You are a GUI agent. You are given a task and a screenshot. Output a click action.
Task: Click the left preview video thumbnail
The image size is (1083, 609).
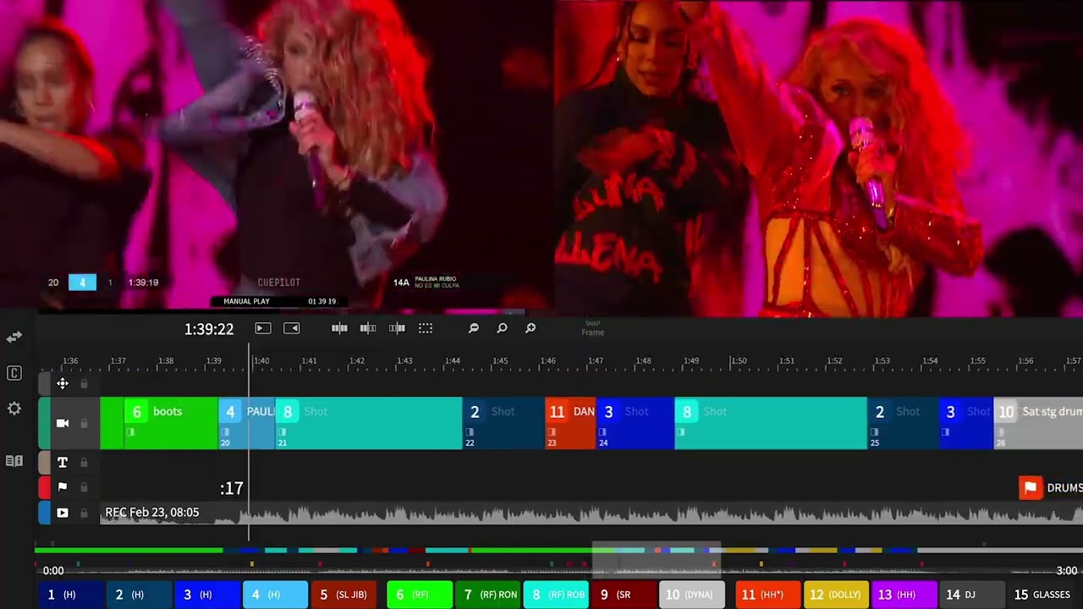277,155
